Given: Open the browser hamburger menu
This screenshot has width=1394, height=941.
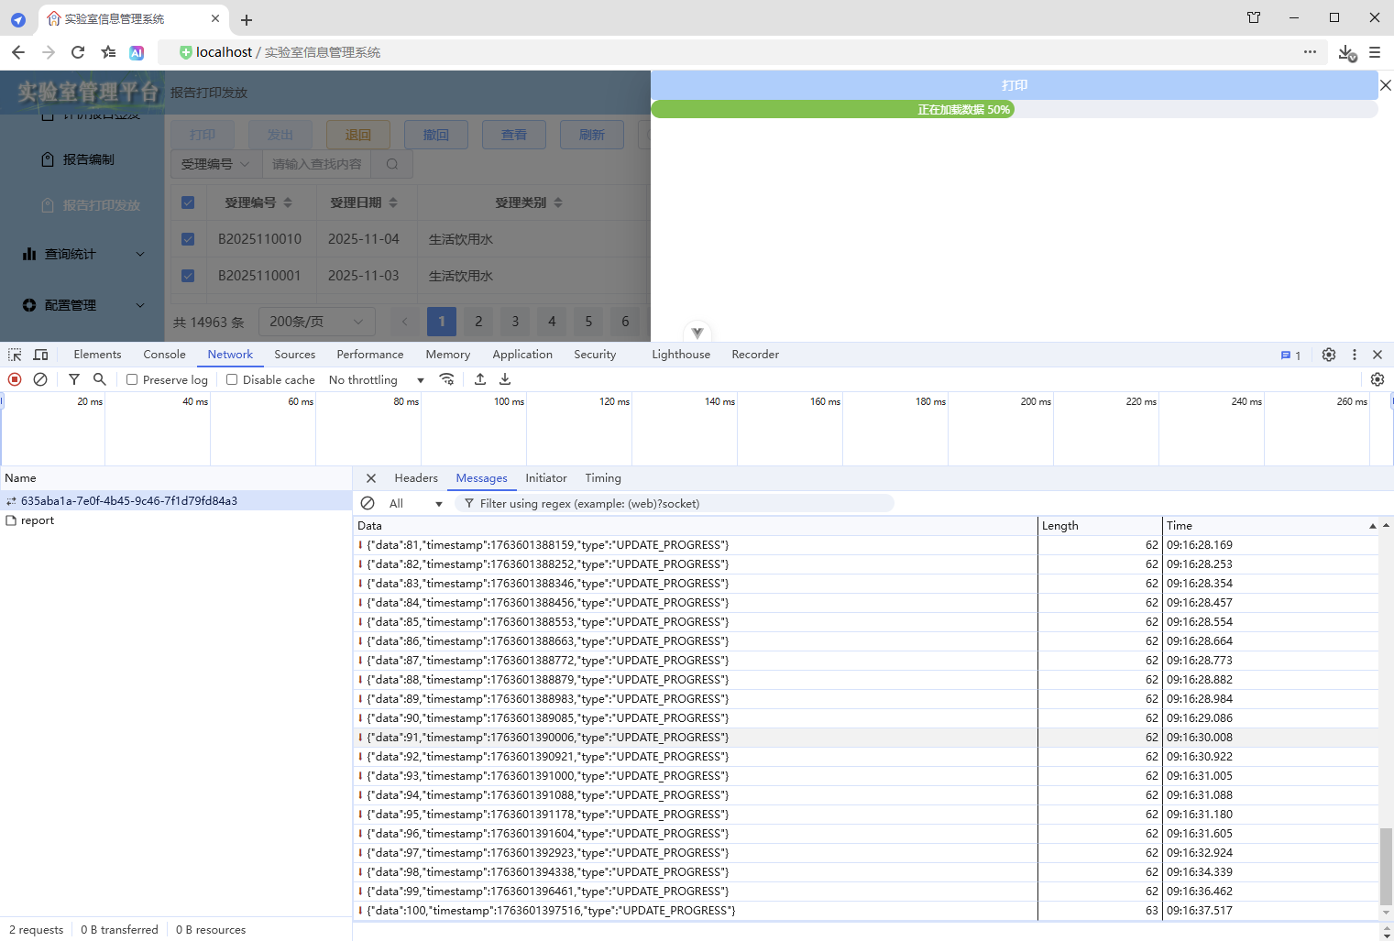Looking at the screenshot, I should tap(1375, 52).
